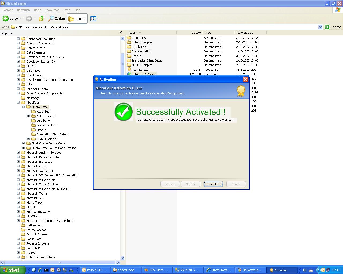Close the Mappen folder pane
The width and height of the screenshot is (343, 274).
click(121, 32)
